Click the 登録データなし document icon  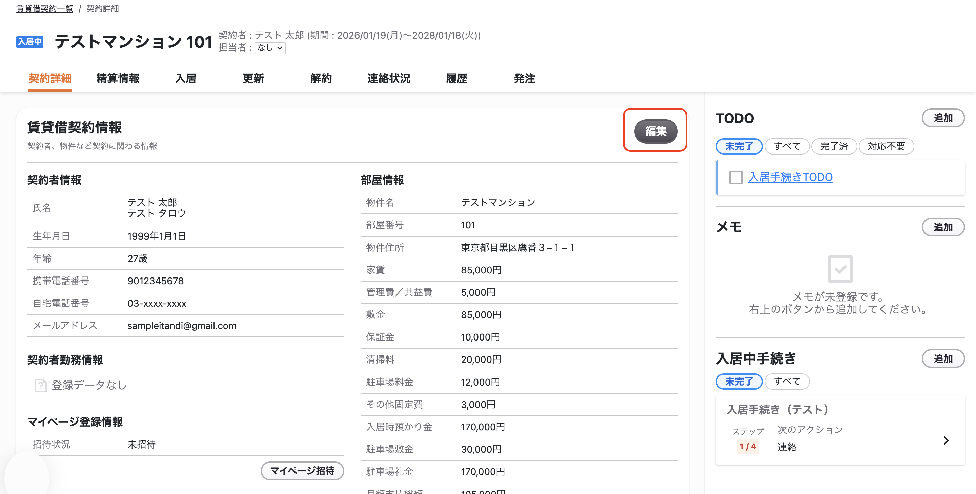(40, 385)
